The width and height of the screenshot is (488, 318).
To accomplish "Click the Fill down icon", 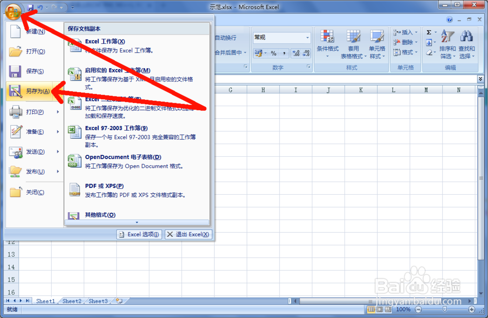I will (429, 42).
